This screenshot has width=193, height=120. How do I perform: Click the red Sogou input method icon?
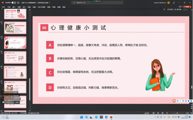tap(174, 100)
